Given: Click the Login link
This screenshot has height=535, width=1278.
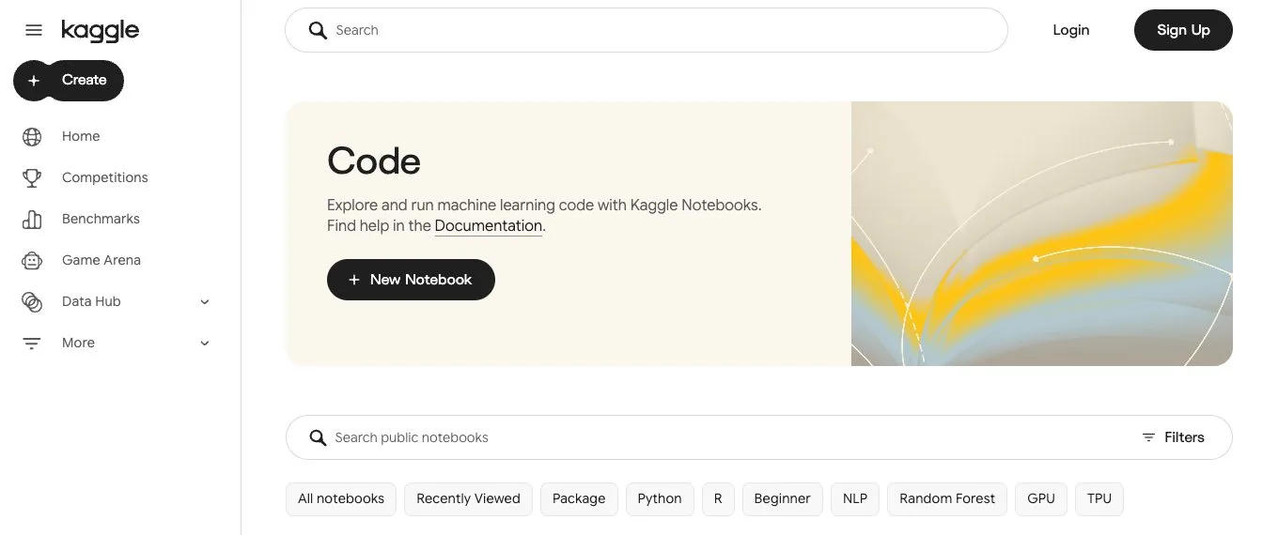Looking at the screenshot, I should pyautogui.click(x=1071, y=30).
